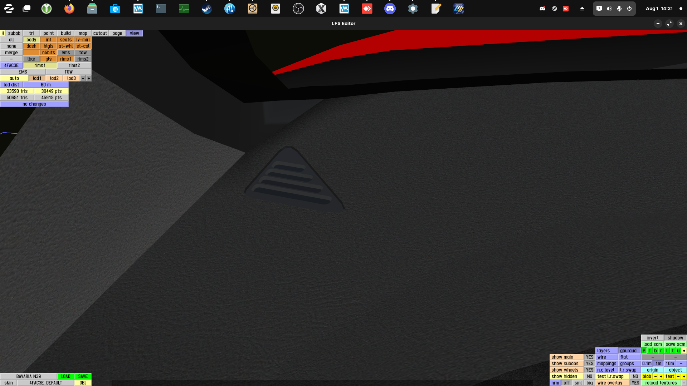Toggle wire overlay YES button
687x386 pixels.
coord(635,383)
